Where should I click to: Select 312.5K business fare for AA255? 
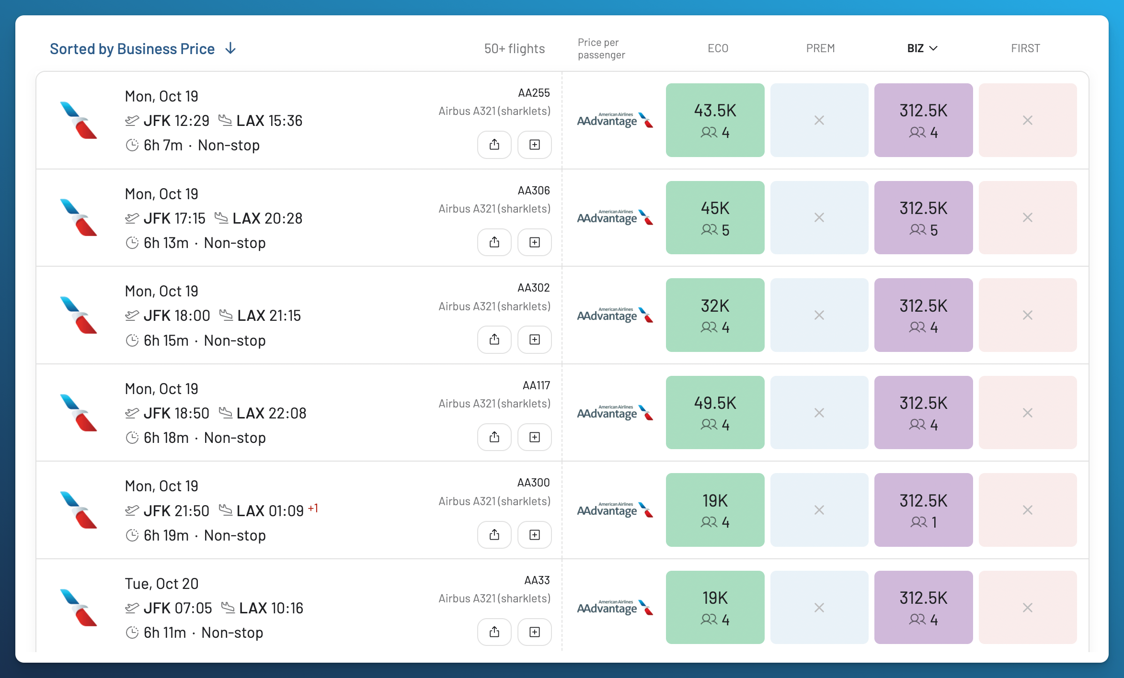click(923, 120)
